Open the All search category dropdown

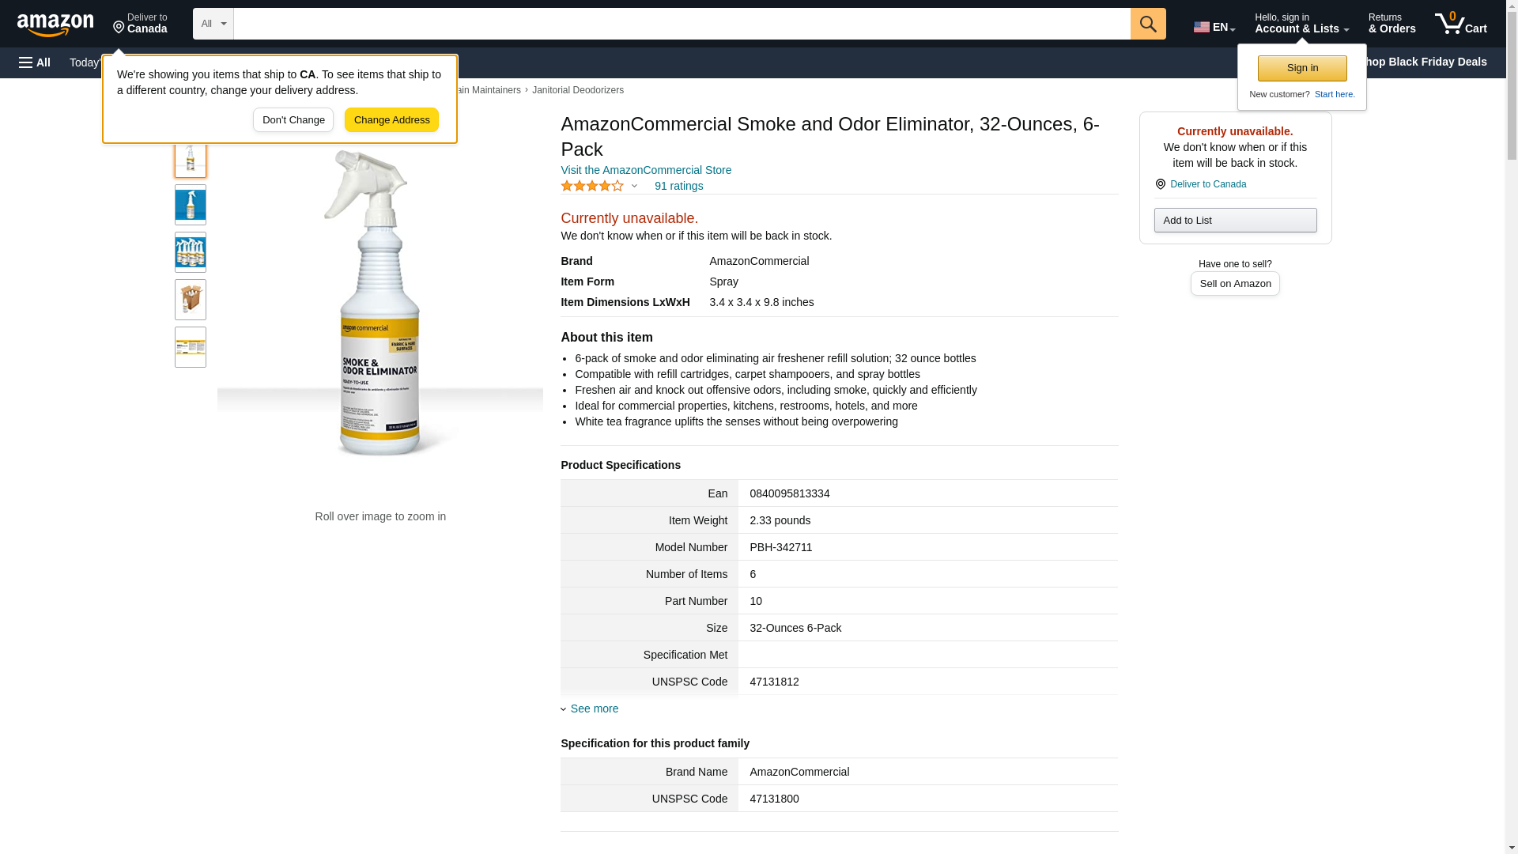click(213, 24)
